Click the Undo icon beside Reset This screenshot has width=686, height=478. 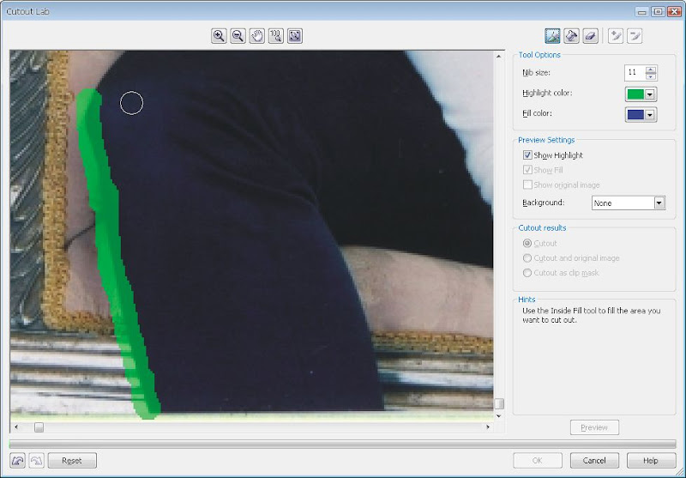pyautogui.click(x=17, y=461)
